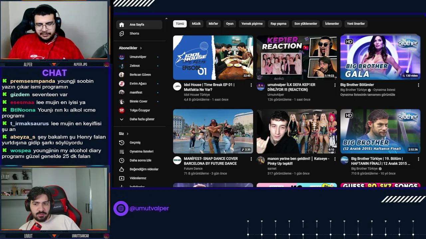Select the Son yüklenenler filter chip

click(x=306, y=24)
